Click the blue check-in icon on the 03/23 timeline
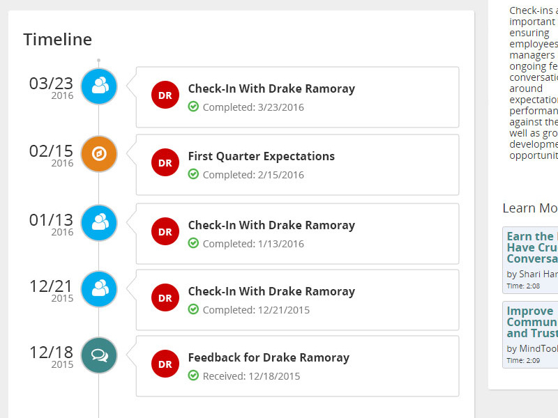Viewport: 558px width, 418px height. click(x=98, y=86)
